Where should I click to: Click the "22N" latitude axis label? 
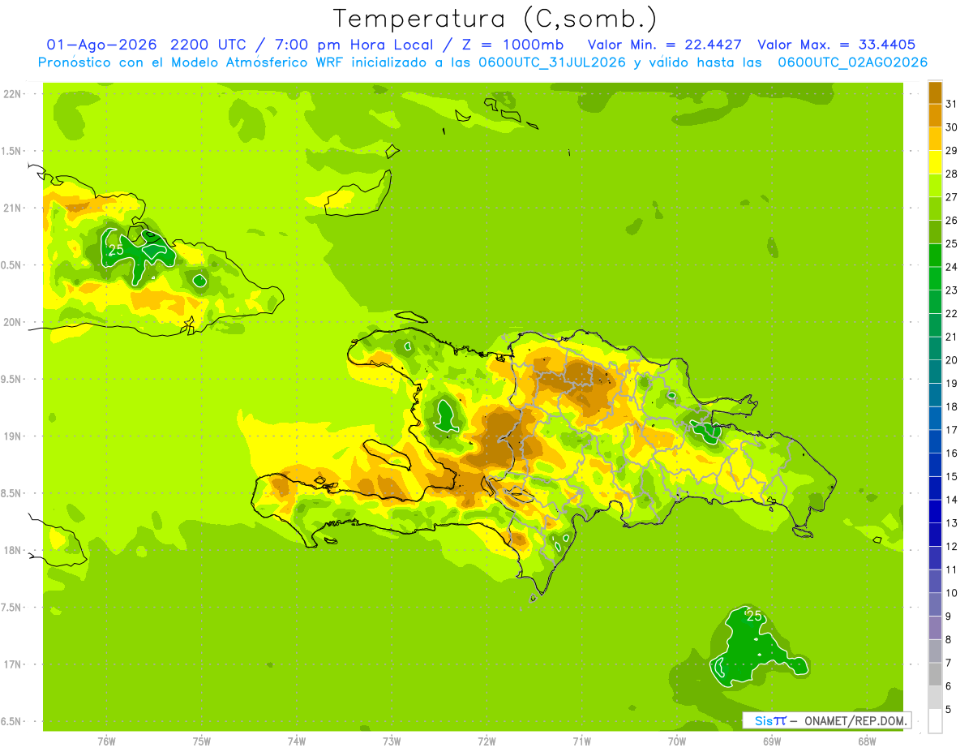coord(12,94)
